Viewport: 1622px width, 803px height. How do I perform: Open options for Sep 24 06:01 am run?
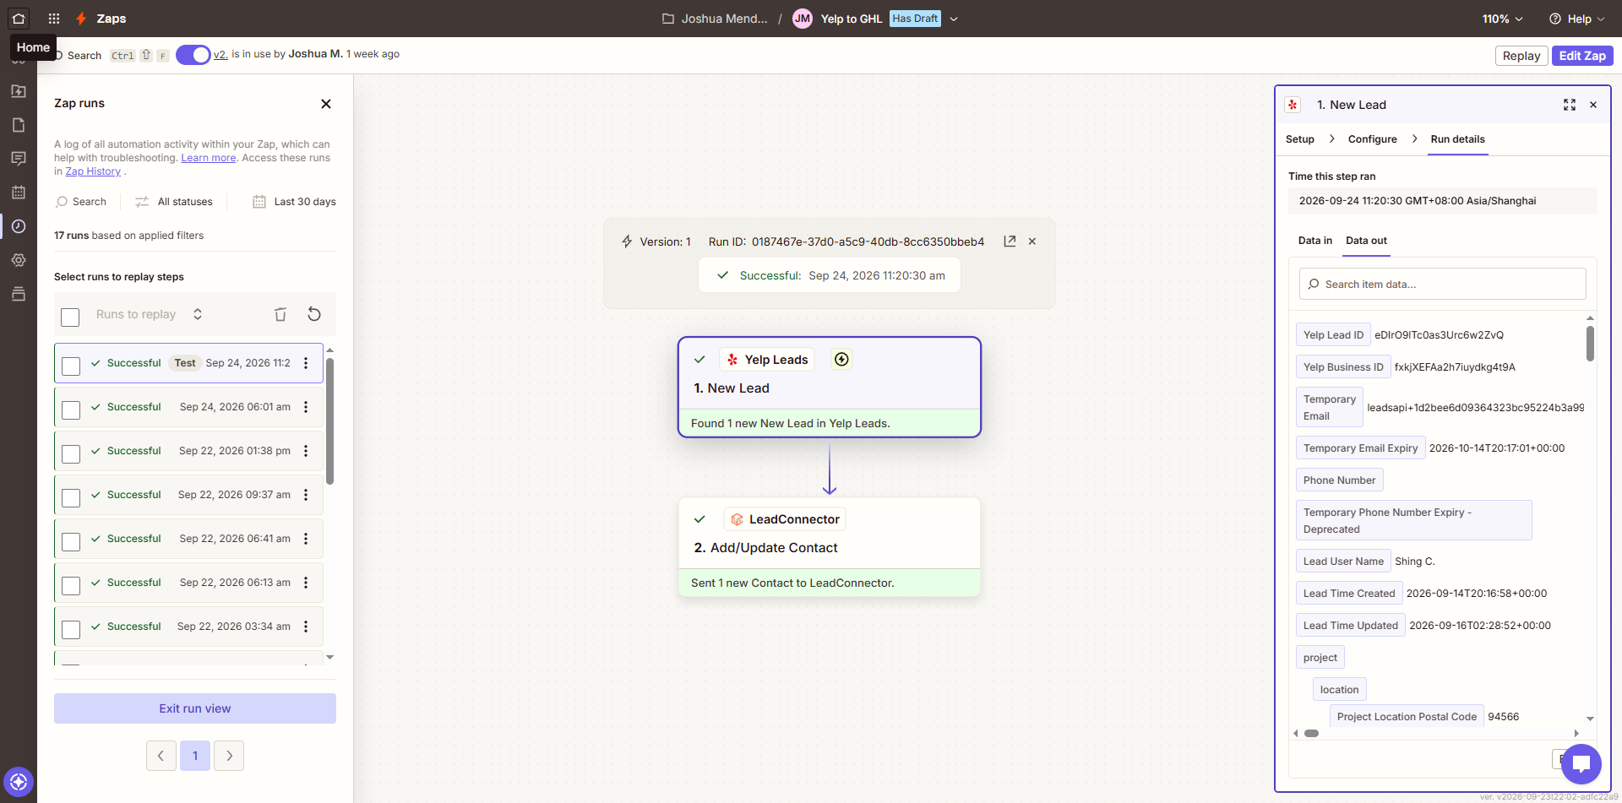(x=306, y=407)
